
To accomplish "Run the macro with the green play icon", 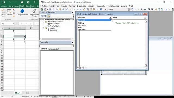I will (74, 10).
